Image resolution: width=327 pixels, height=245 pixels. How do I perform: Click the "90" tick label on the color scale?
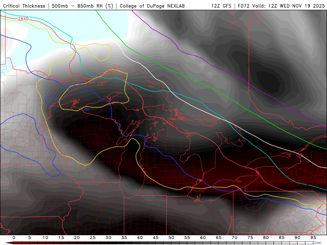coord(297,238)
